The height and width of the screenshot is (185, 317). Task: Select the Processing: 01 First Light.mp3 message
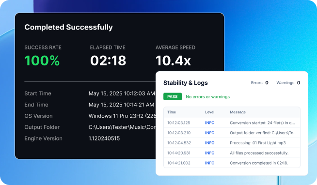[x=258, y=143]
